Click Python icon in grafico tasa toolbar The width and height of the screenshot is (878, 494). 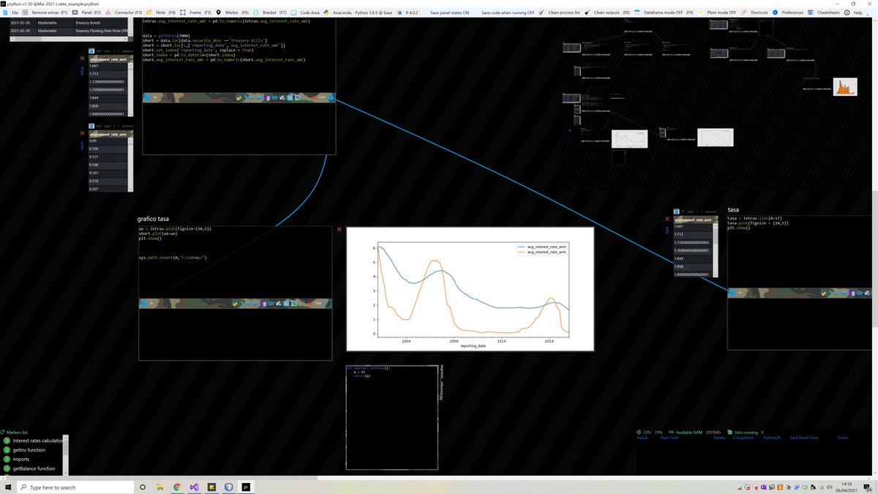[x=235, y=302]
